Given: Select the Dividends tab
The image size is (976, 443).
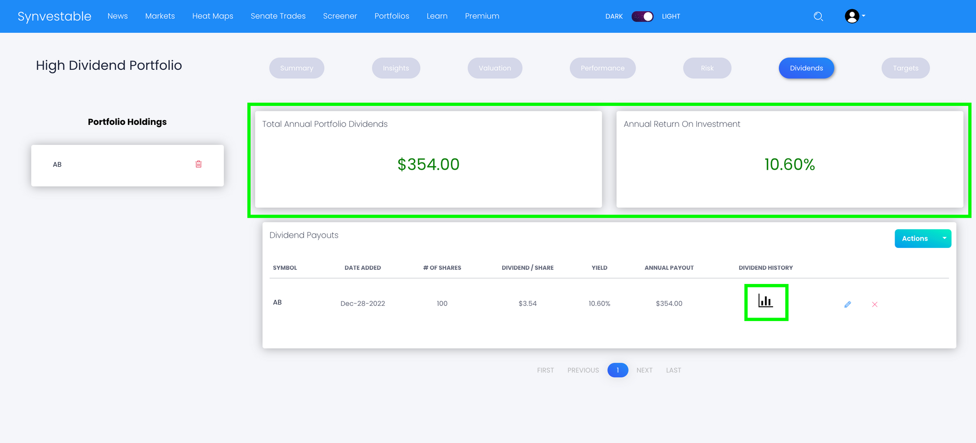Looking at the screenshot, I should (x=807, y=68).
